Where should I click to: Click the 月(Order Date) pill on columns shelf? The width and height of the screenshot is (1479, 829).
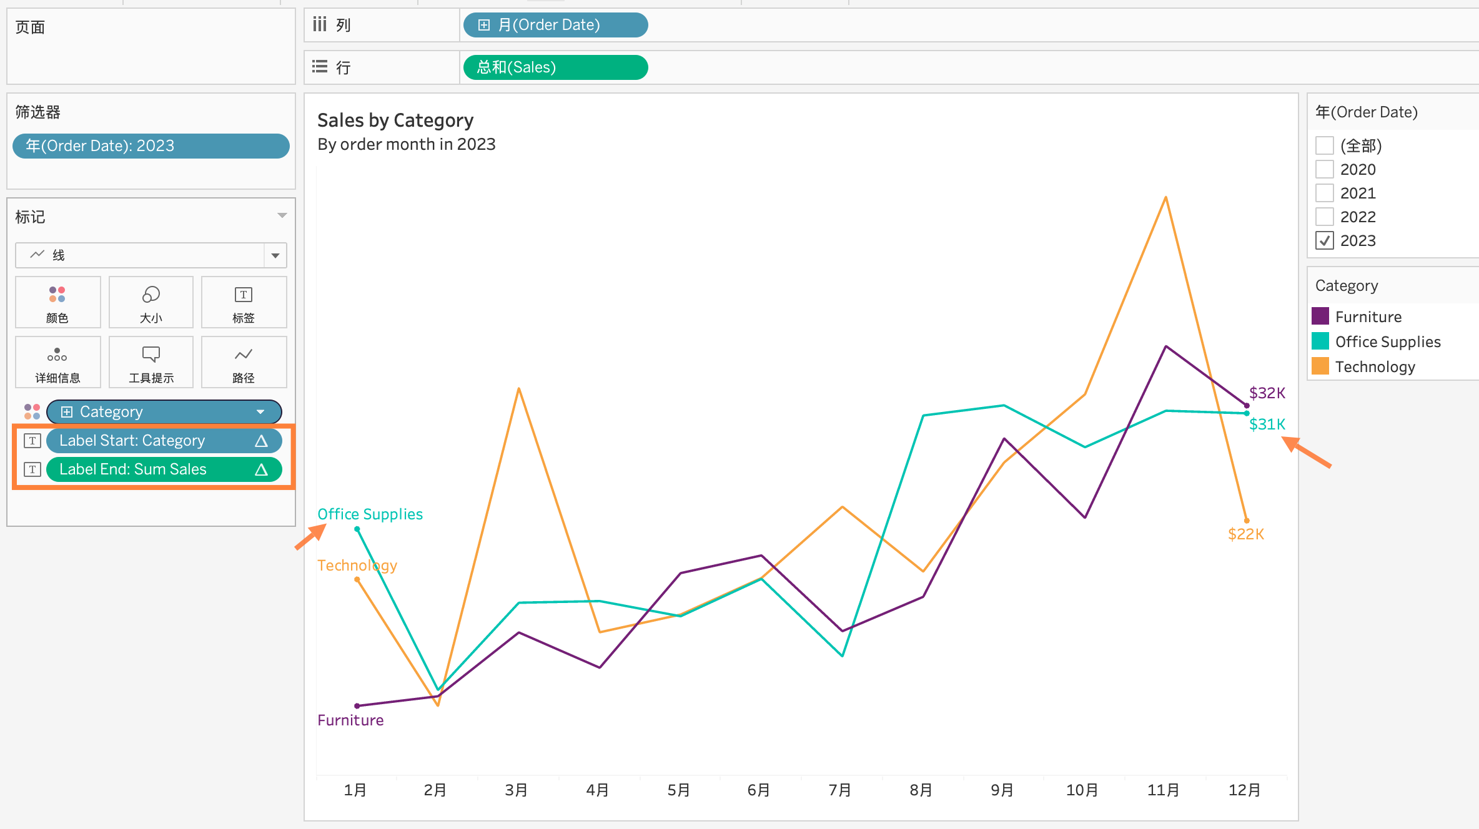pos(555,25)
